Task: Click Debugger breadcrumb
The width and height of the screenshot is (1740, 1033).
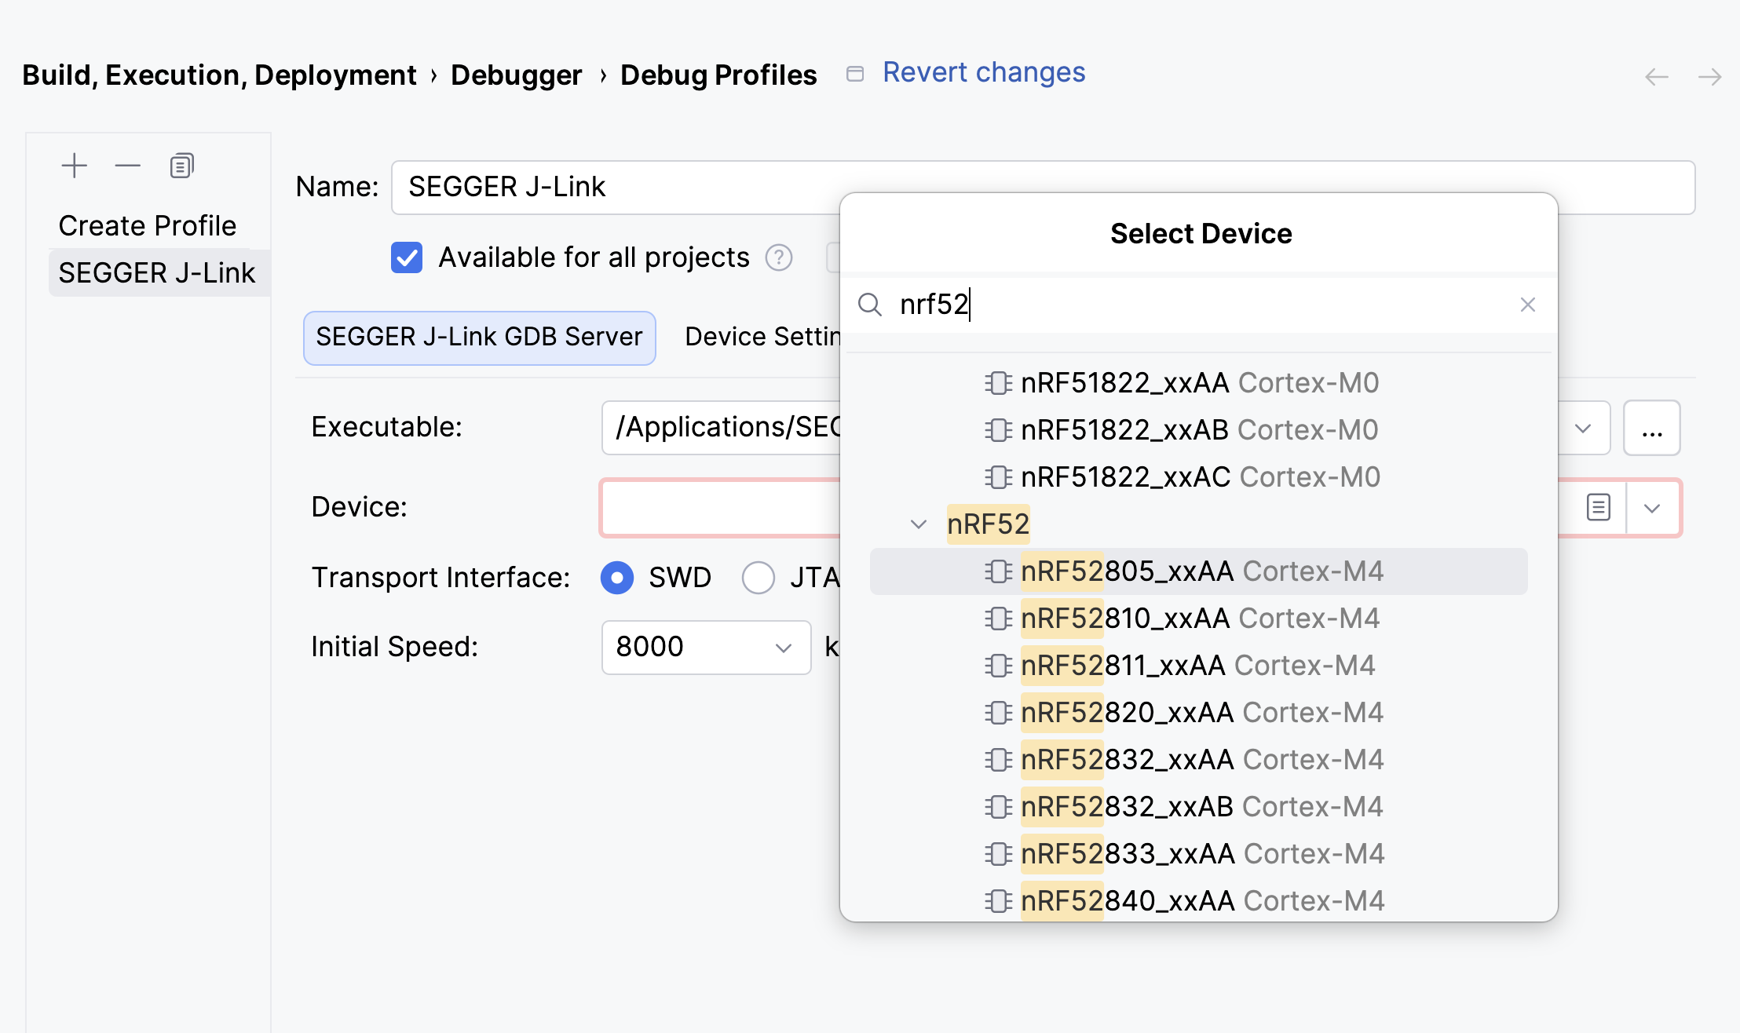Action: (516, 75)
